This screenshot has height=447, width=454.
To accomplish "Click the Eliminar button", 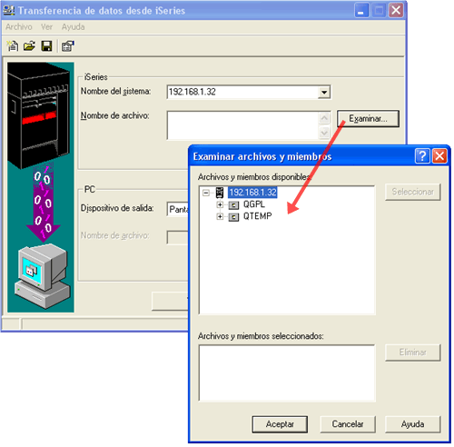I will point(413,353).
